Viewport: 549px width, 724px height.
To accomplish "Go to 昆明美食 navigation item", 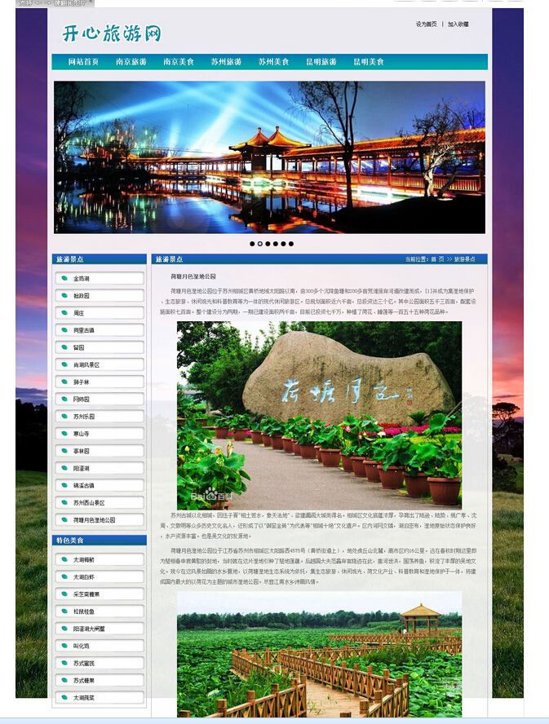I will pyautogui.click(x=369, y=62).
